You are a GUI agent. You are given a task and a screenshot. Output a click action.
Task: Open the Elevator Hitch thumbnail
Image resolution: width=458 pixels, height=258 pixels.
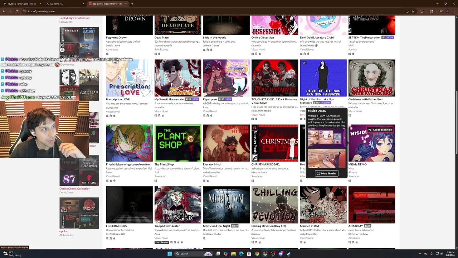[x=226, y=143]
